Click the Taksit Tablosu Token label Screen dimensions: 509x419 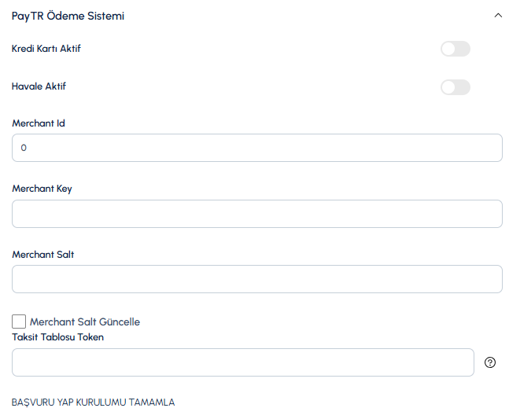point(57,337)
